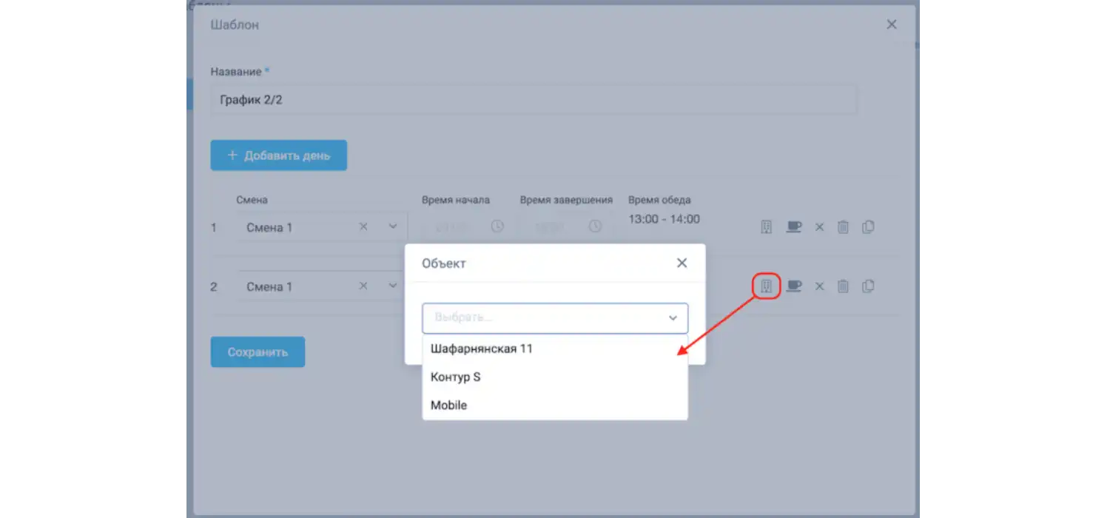The width and height of the screenshot is (1110, 518).
Task: Click the Время завершения time input in row 1
Action: (x=566, y=226)
